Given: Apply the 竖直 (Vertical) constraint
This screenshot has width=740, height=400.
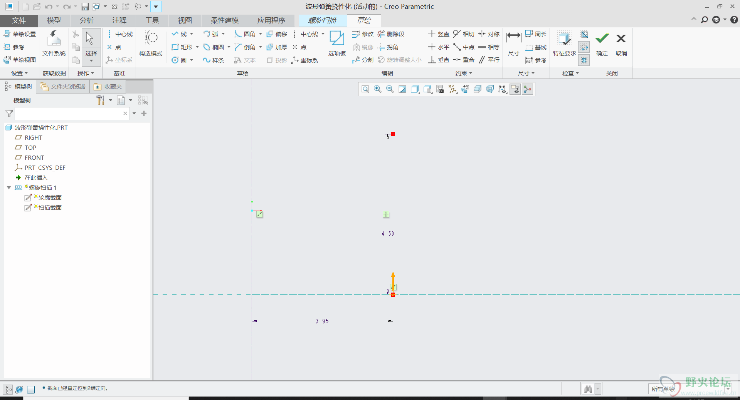Looking at the screenshot, I should click(439, 34).
